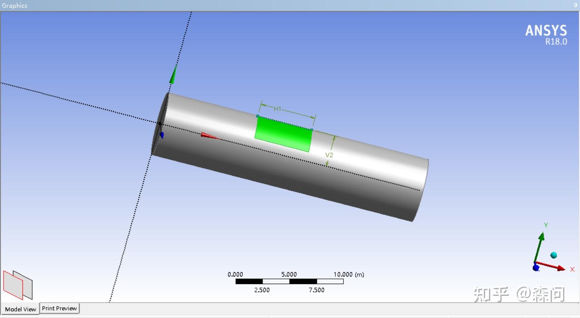Select the green sketch face on the cylinder
The width and height of the screenshot is (580, 318).
click(283, 134)
